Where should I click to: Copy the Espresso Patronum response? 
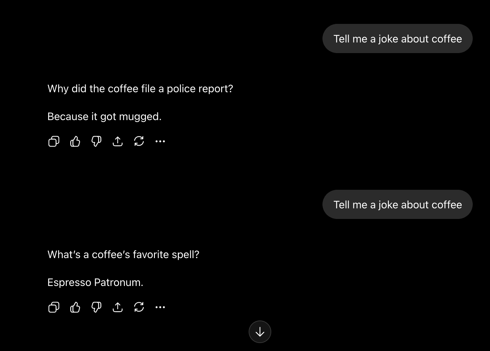54,308
